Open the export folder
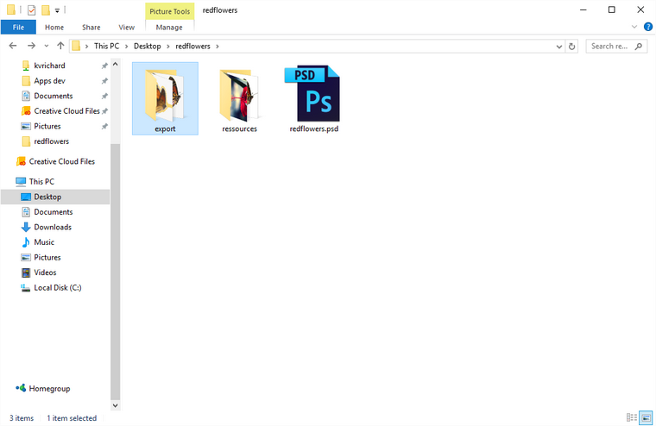This screenshot has width=656, height=426. [x=165, y=98]
